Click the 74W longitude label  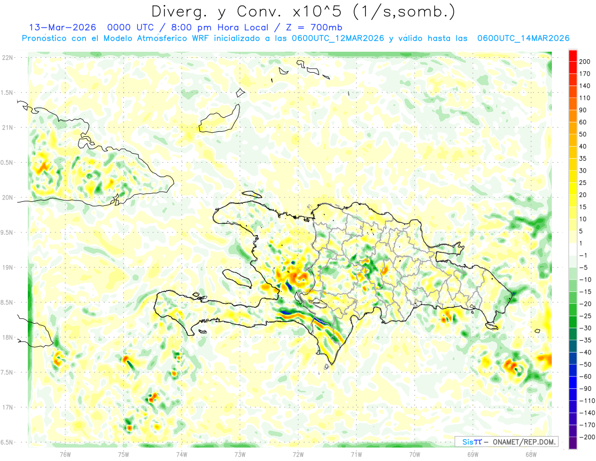click(181, 454)
